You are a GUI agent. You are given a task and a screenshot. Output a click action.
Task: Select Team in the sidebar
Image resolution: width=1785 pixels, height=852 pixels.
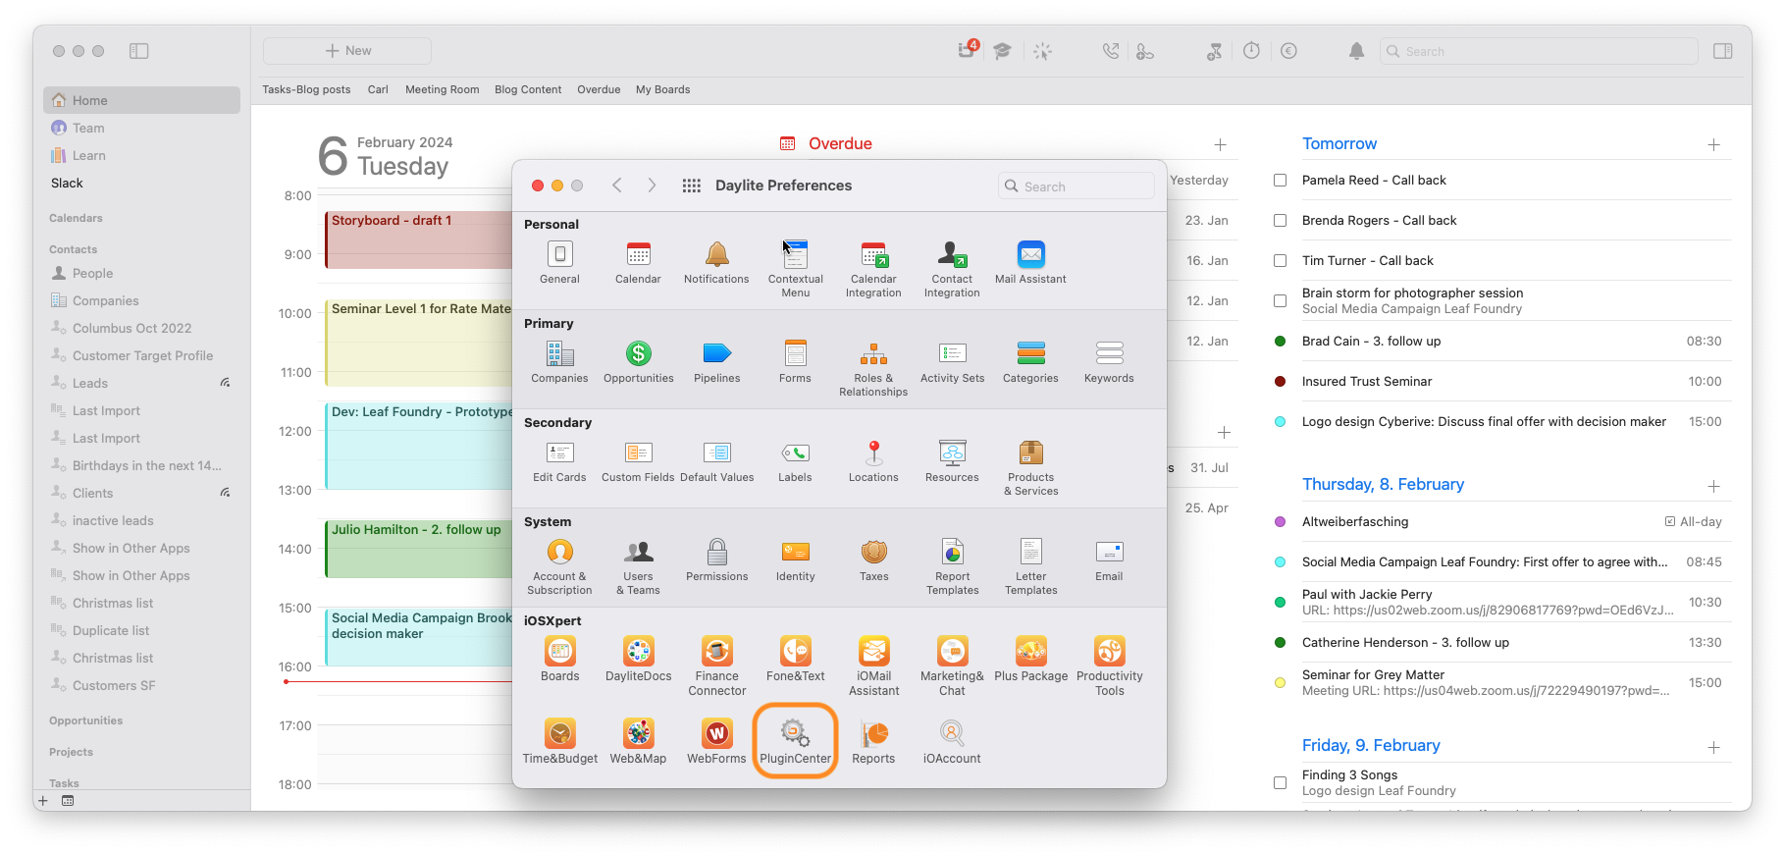pos(141,128)
